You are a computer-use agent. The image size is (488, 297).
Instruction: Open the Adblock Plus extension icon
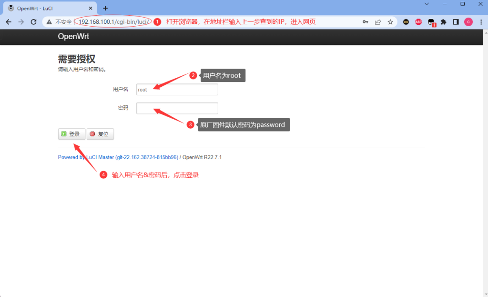[418, 22]
